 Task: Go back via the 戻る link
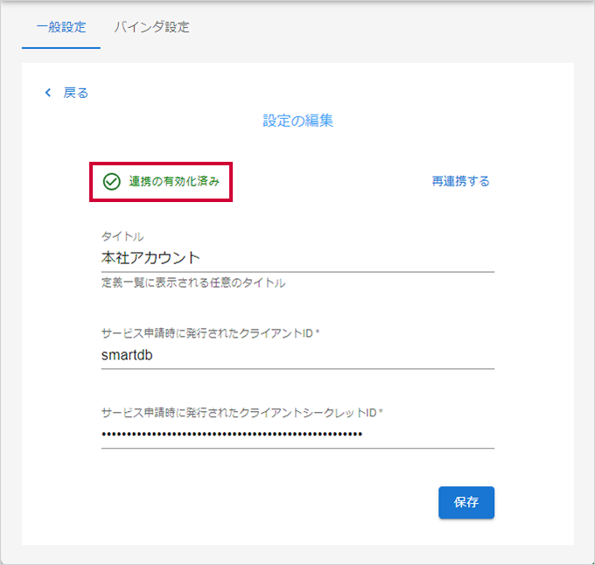(76, 93)
